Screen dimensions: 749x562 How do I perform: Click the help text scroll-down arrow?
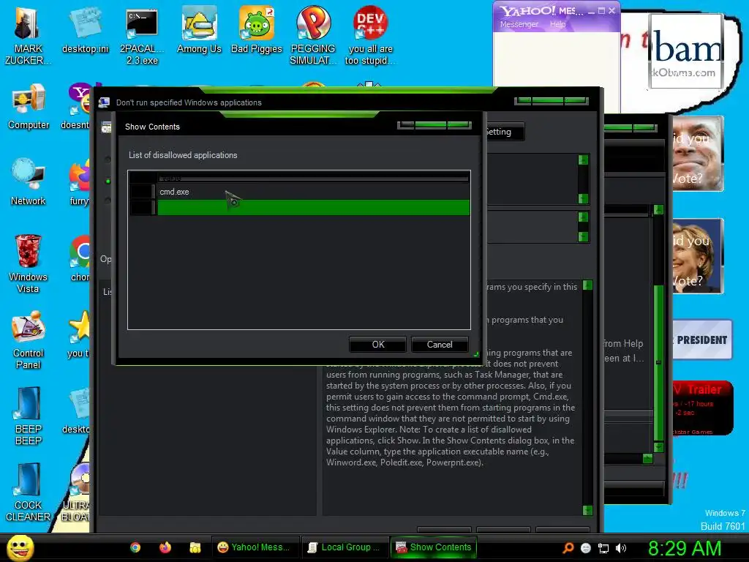click(587, 510)
